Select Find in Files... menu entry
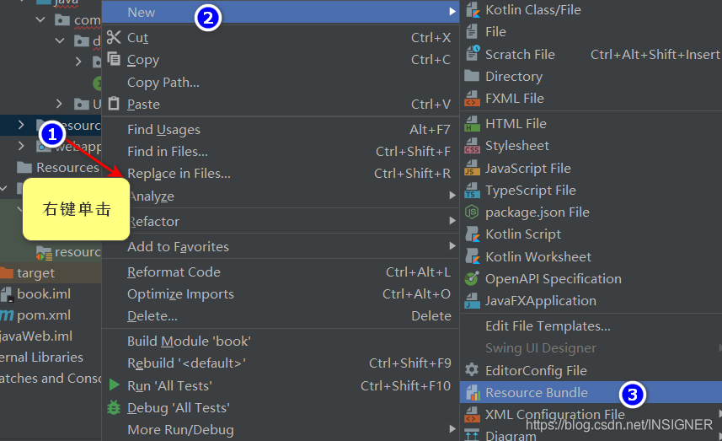The image size is (722, 441). pos(280,151)
